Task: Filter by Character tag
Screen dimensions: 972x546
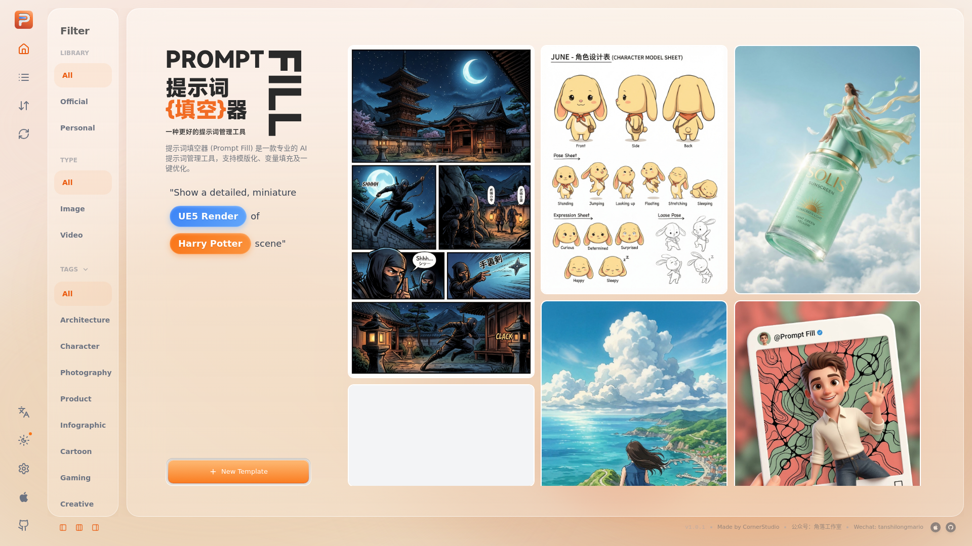Action: pyautogui.click(x=83, y=346)
